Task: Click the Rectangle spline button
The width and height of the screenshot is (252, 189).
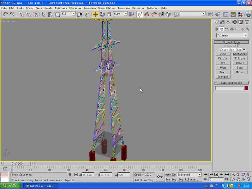Action: [240, 54]
